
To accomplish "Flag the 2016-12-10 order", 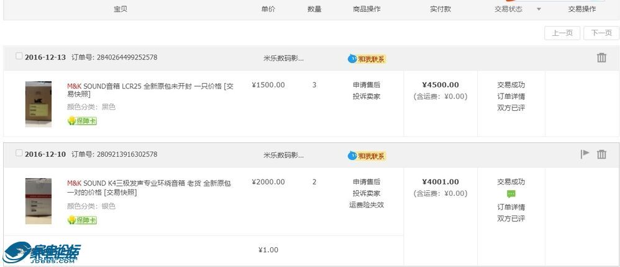I will pyautogui.click(x=585, y=154).
